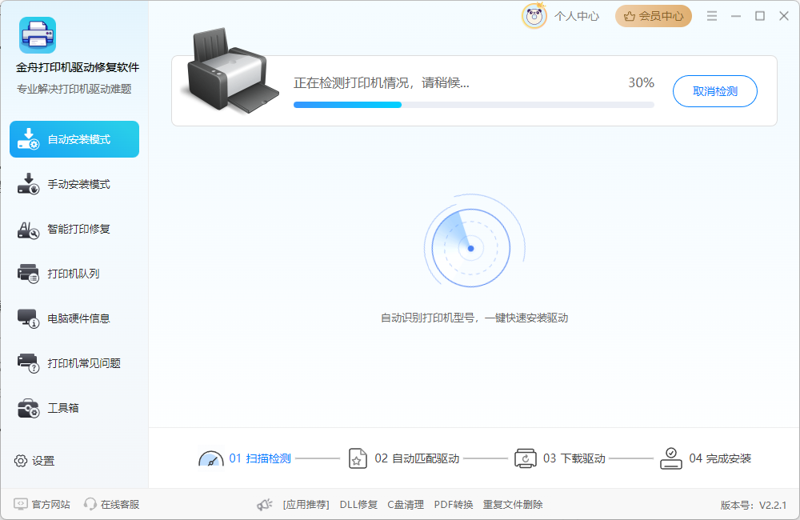Open C盘清理 recommended app
The height and width of the screenshot is (520, 800).
click(x=406, y=505)
